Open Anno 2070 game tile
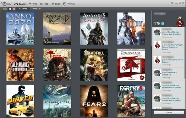The image size is (186, 118). click(20, 28)
